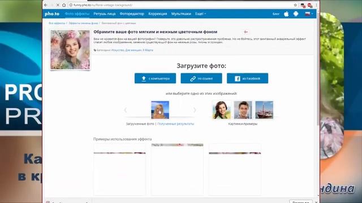Open the Мультяшки tab

coord(181,14)
